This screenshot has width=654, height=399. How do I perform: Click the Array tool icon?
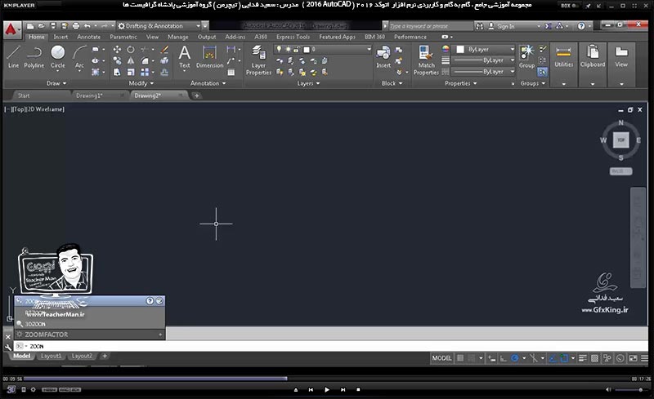145,72
